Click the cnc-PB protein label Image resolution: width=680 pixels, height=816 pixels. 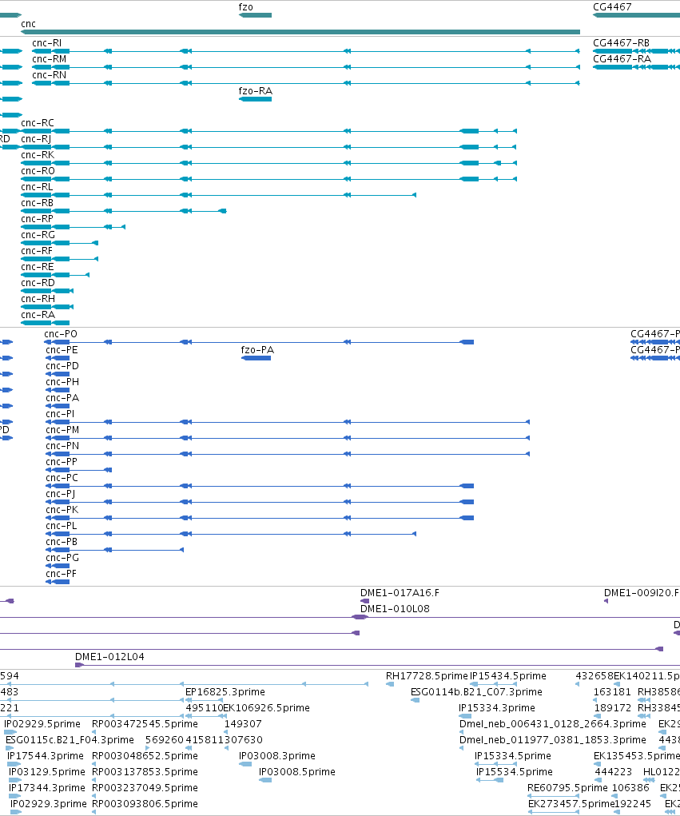(62, 542)
